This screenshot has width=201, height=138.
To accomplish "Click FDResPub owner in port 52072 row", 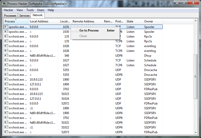I will (151, 104).
